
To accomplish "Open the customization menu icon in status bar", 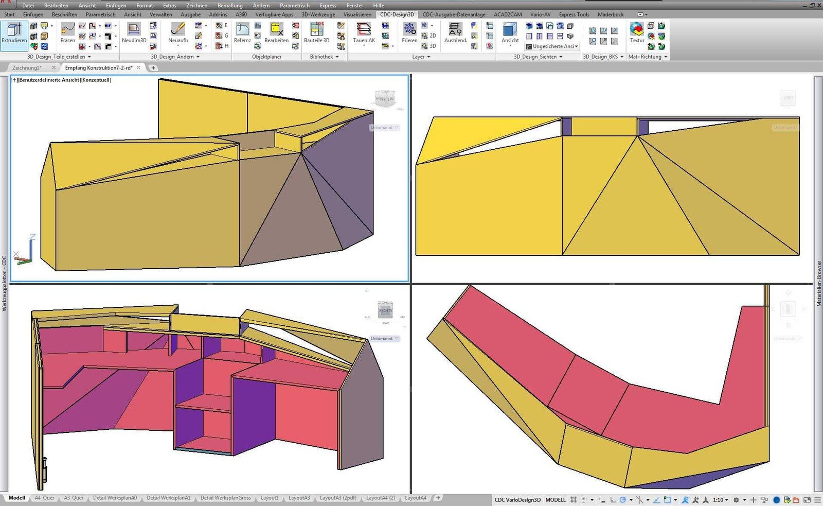I will pyautogui.click(x=817, y=500).
